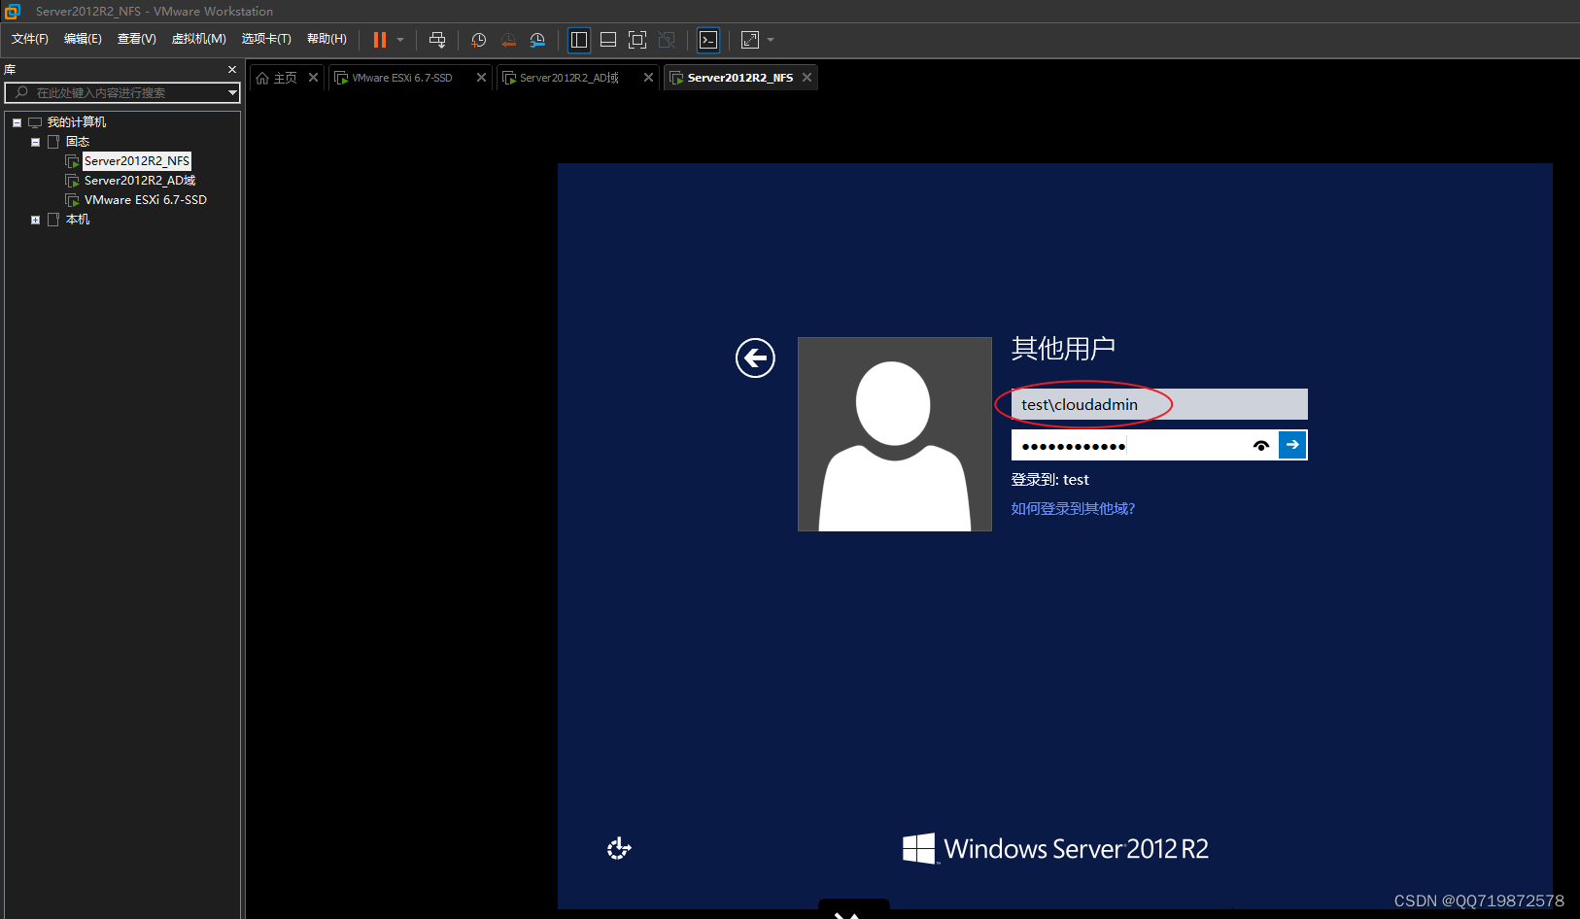Select the Server2012R2_NFS tab

pyautogui.click(x=740, y=78)
